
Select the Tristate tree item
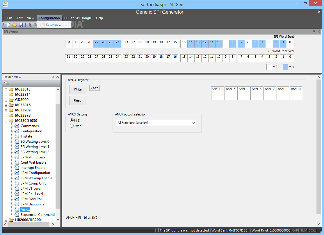26,136
